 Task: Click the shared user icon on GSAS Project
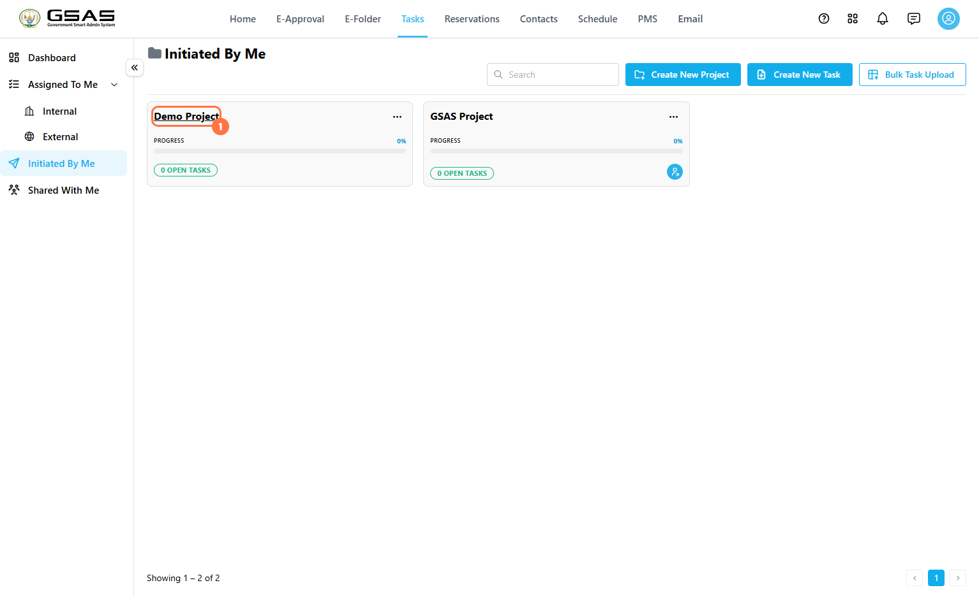click(x=675, y=171)
